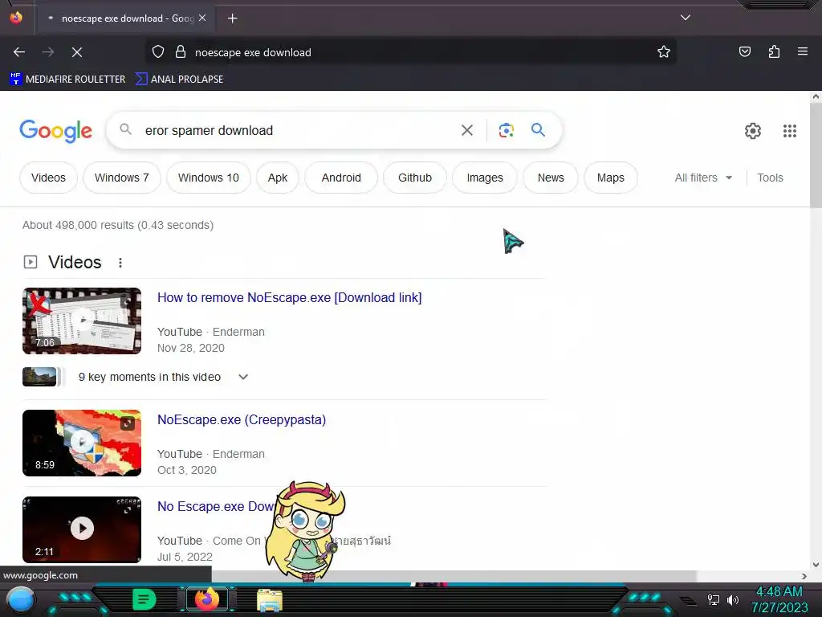The width and height of the screenshot is (822, 617).
Task: Select the Apk filter chip
Action: [x=277, y=178]
